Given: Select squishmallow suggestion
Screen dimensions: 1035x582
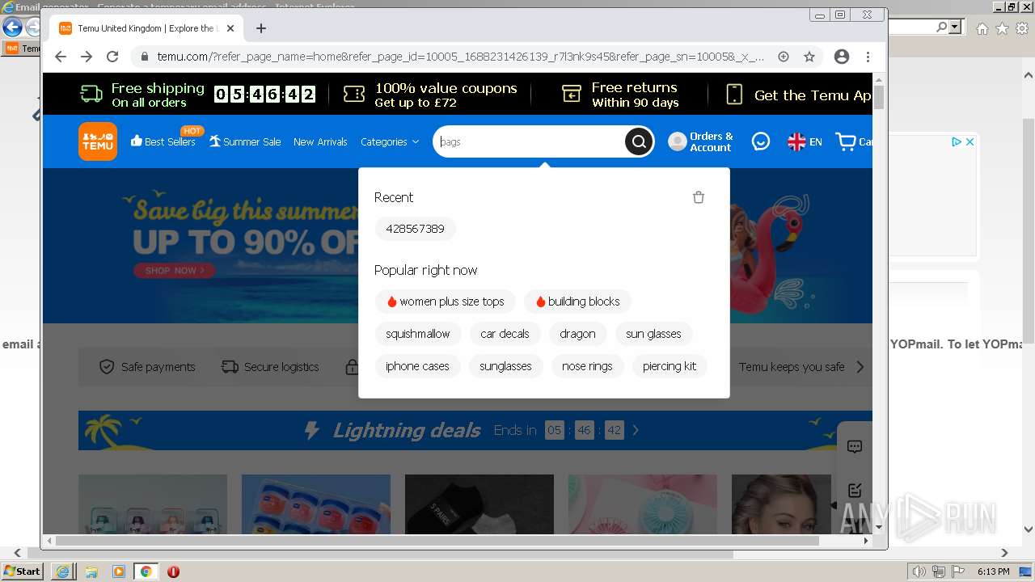Looking at the screenshot, I should (x=418, y=334).
